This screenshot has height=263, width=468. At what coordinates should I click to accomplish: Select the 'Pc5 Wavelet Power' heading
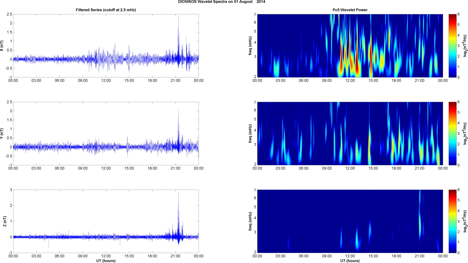[350, 10]
